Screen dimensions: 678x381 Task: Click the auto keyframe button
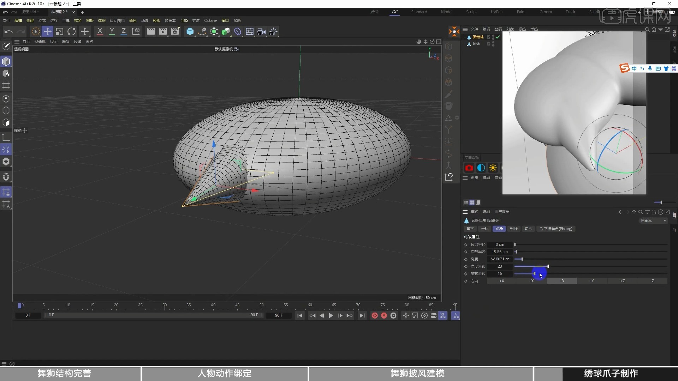pyautogui.click(x=384, y=316)
